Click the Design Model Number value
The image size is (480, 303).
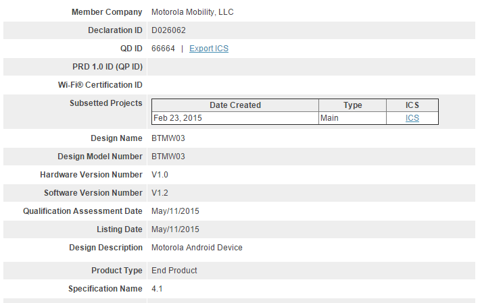coord(168,157)
